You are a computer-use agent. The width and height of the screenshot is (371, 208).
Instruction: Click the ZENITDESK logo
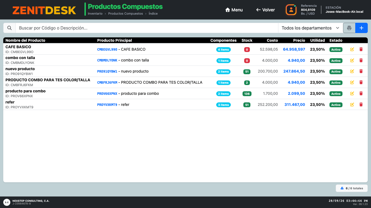[44, 10]
